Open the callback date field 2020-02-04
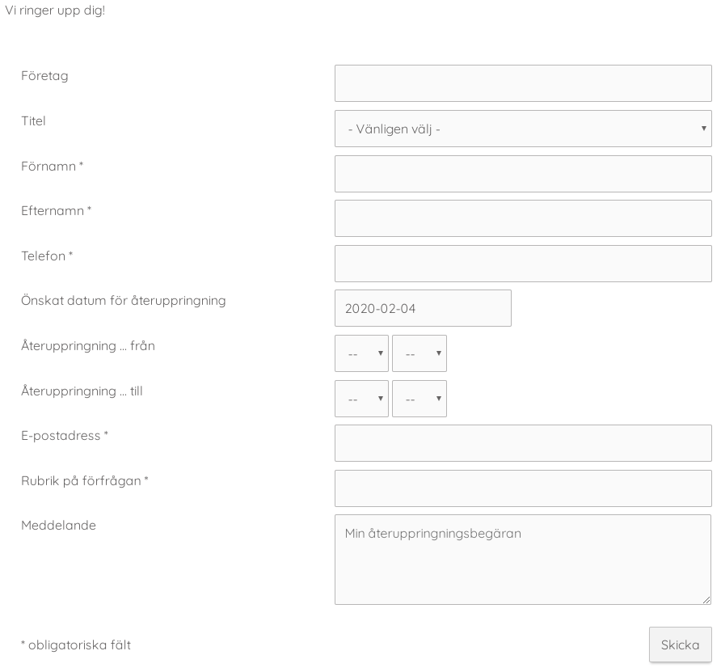Viewport: 721px width, 672px height. click(423, 308)
